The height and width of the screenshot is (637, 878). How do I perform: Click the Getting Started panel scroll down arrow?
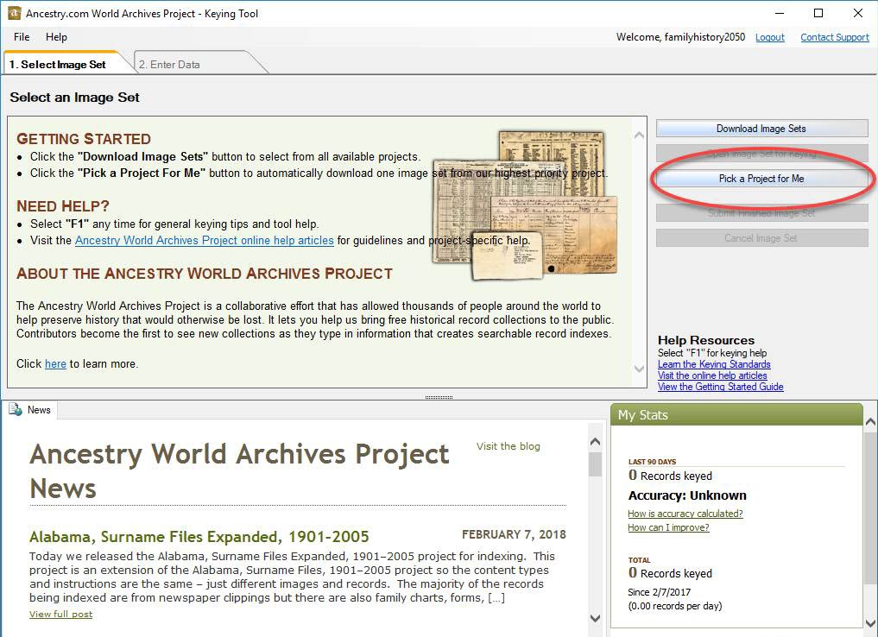coord(639,369)
